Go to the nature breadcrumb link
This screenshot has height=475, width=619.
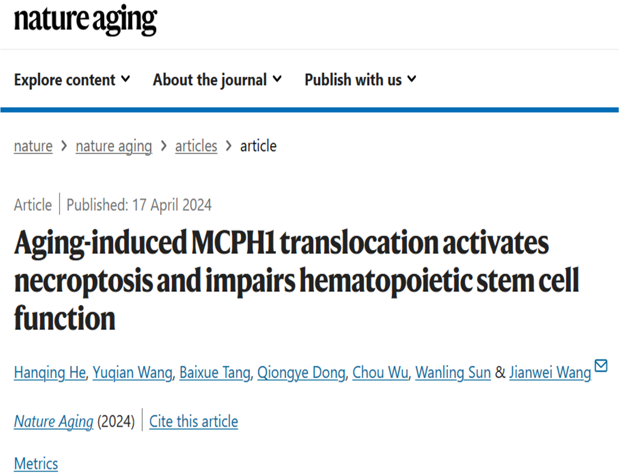33,146
